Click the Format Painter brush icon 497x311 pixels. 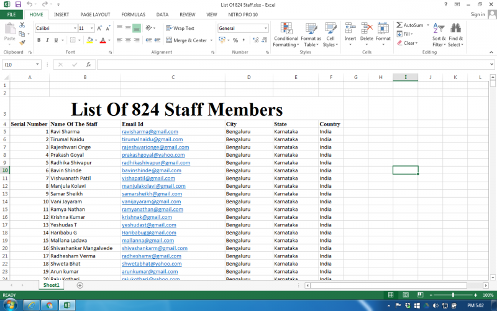(23, 43)
